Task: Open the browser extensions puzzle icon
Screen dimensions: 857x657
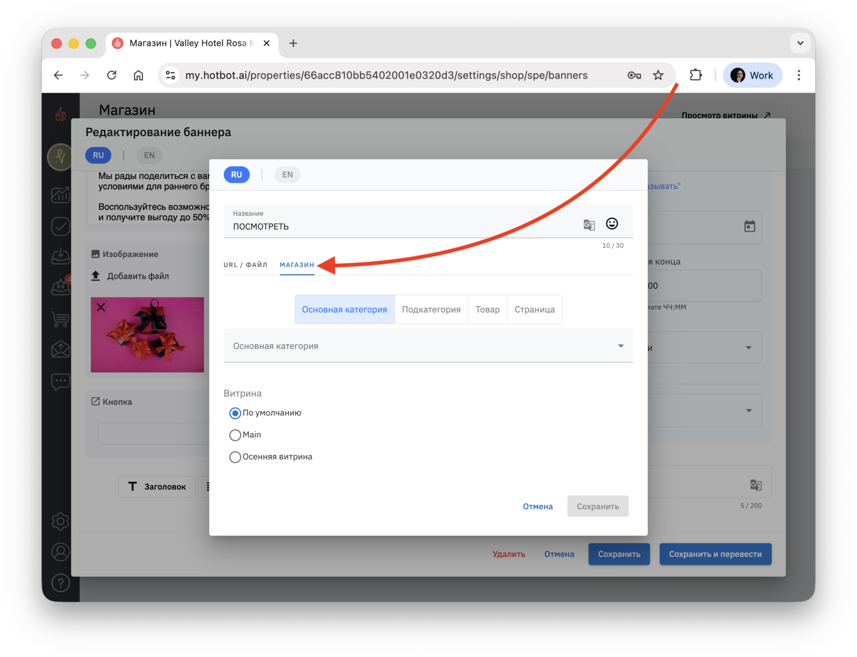Action: 696,75
